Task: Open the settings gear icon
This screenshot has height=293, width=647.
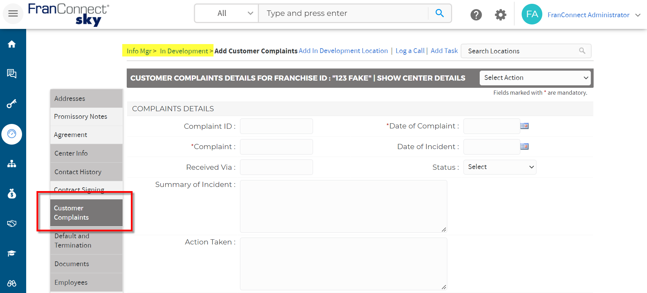Action: [x=500, y=15]
